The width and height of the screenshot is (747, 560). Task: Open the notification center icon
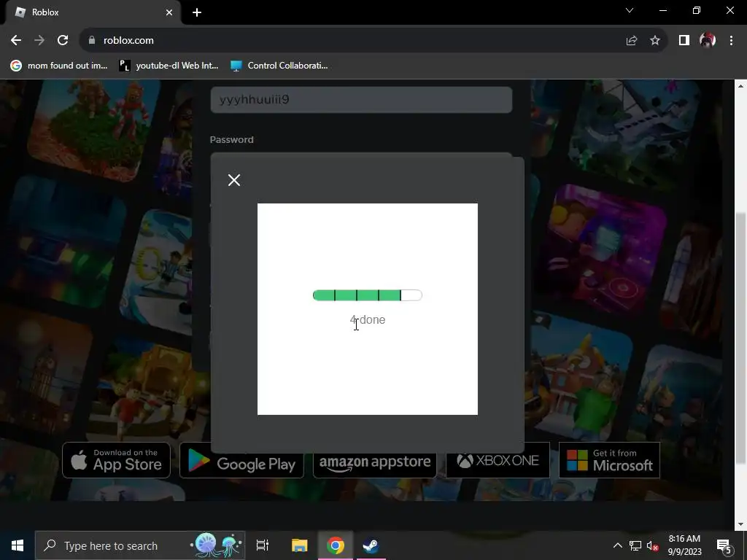click(x=724, y=545)
